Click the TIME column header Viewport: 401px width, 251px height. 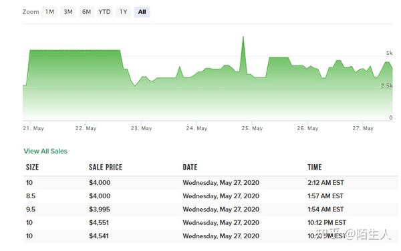pos(315,168)
